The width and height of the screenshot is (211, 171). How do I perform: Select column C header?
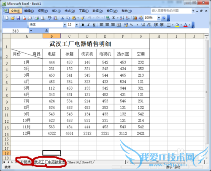point(69,36)
